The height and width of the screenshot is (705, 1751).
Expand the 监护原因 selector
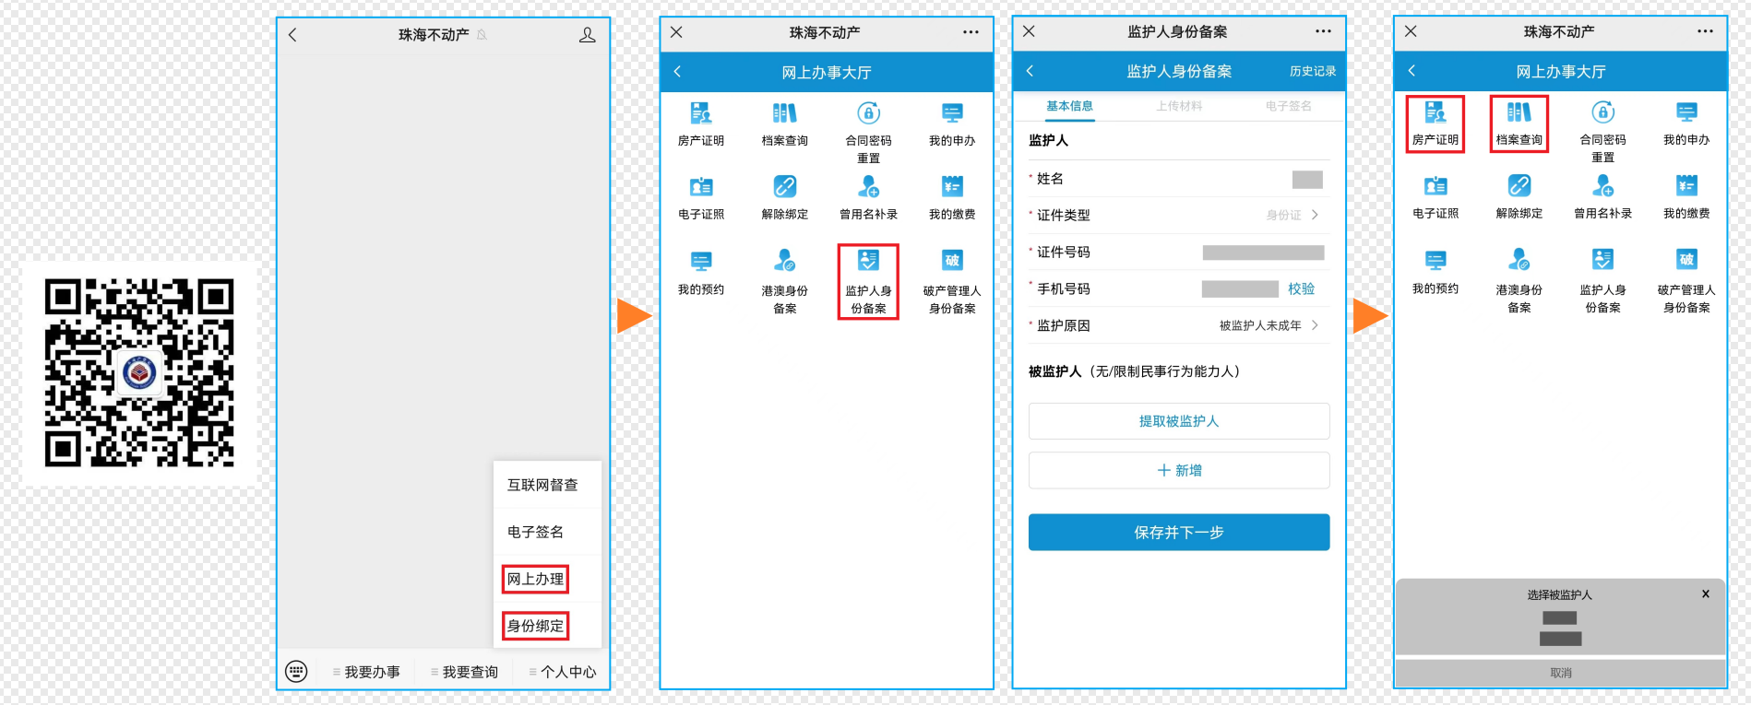(1269, 325)
